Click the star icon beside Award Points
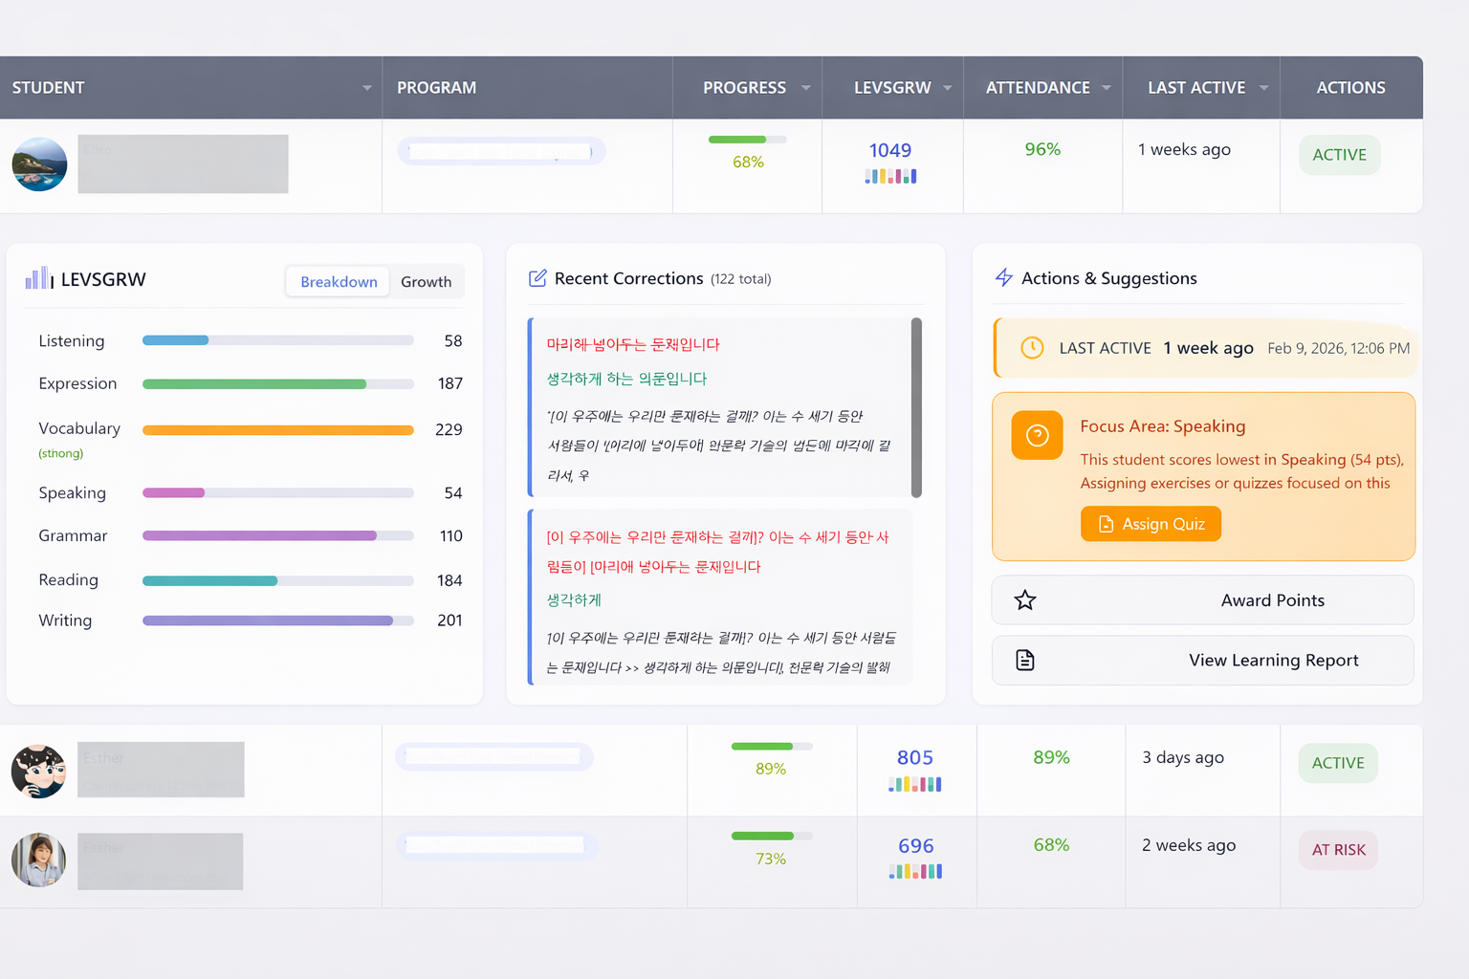The width and height of the screenshot is (1469, 979). (1024, 600)
